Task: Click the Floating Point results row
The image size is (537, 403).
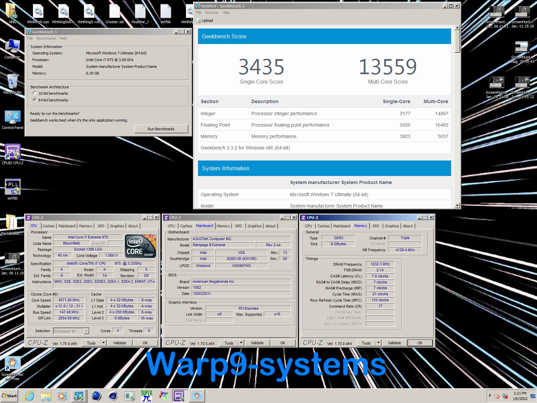Action: click(324, 125)
